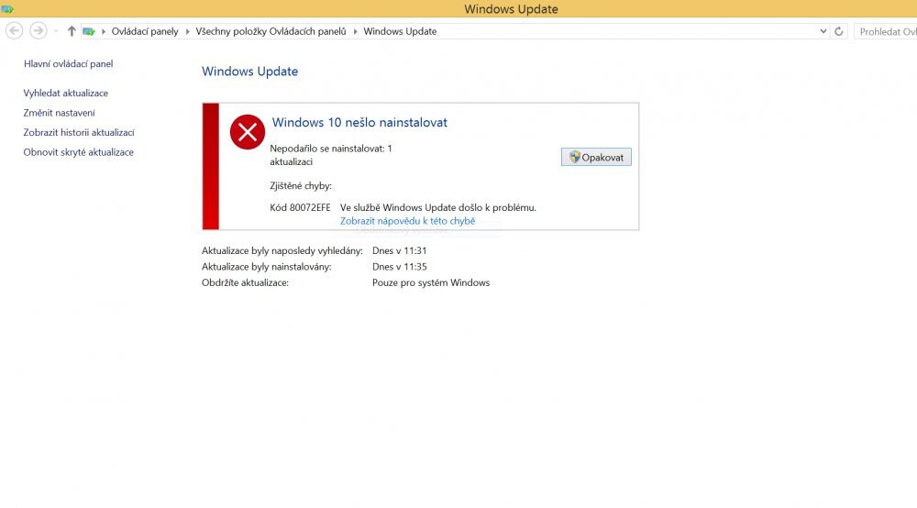Select Všechny položky Ovládacích panelů breadcrumb
This screenshot has width=917, height=508.
tap(271, 31)
